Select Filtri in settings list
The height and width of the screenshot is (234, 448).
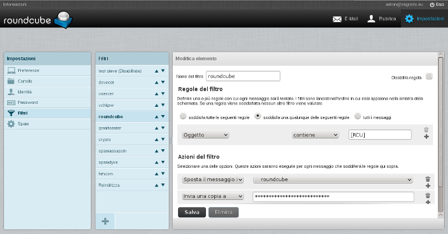[x=48, y=113]
